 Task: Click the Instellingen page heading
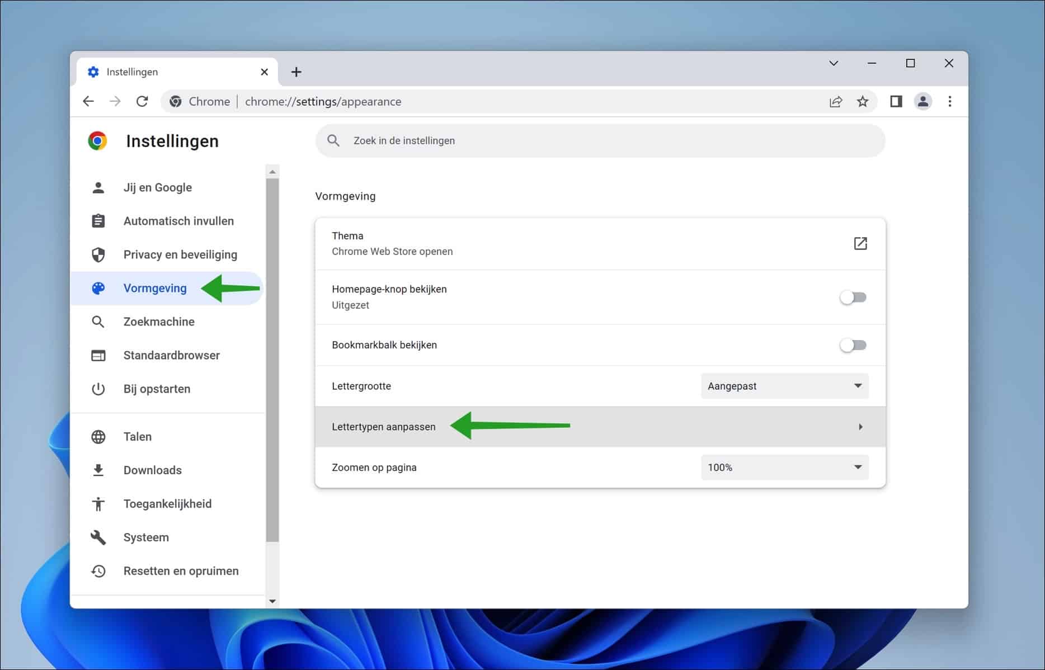172,141
